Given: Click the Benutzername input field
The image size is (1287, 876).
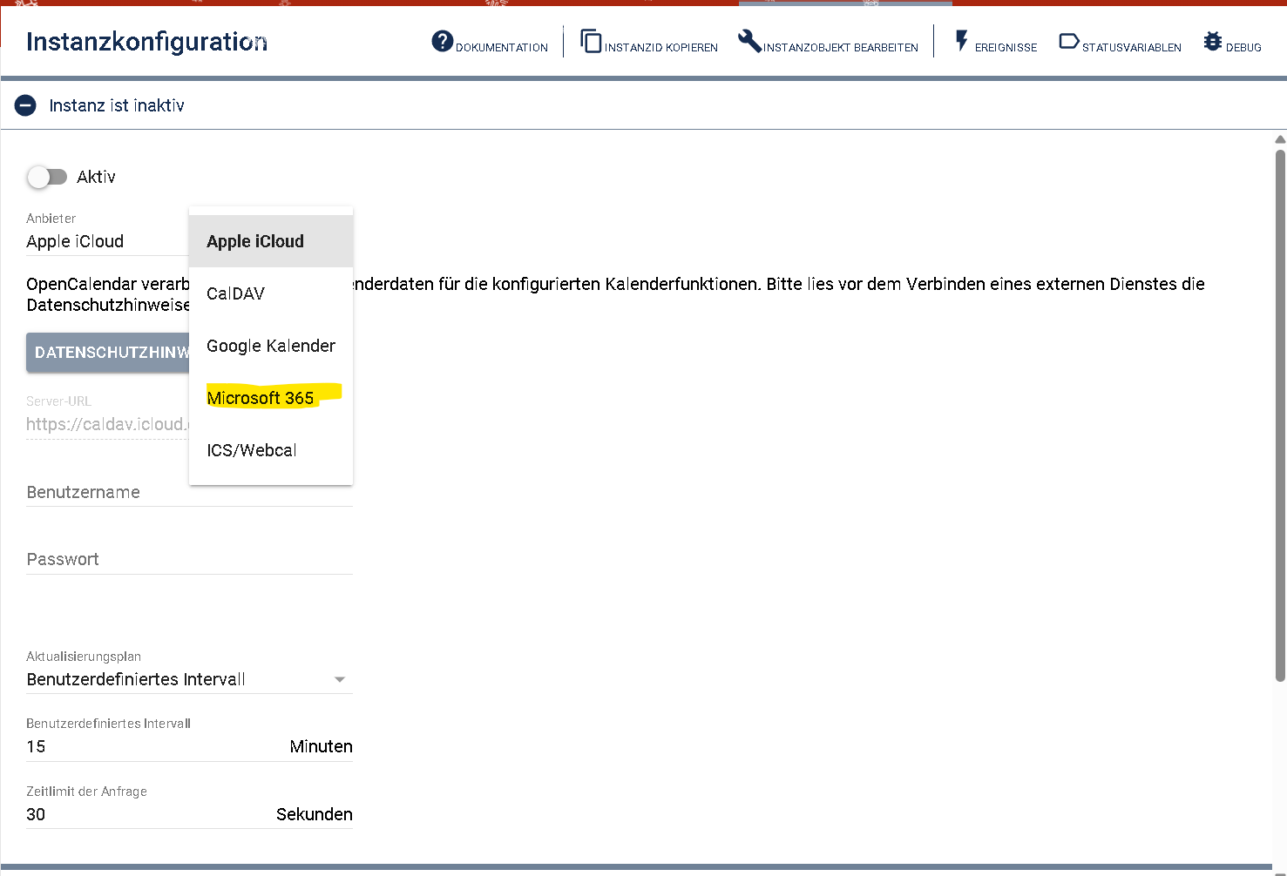Looking at the screenshot, I should [x=189, y=492].
